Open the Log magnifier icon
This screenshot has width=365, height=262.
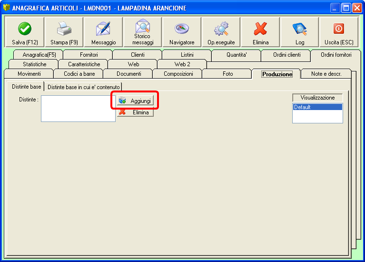tap(299, 29)
